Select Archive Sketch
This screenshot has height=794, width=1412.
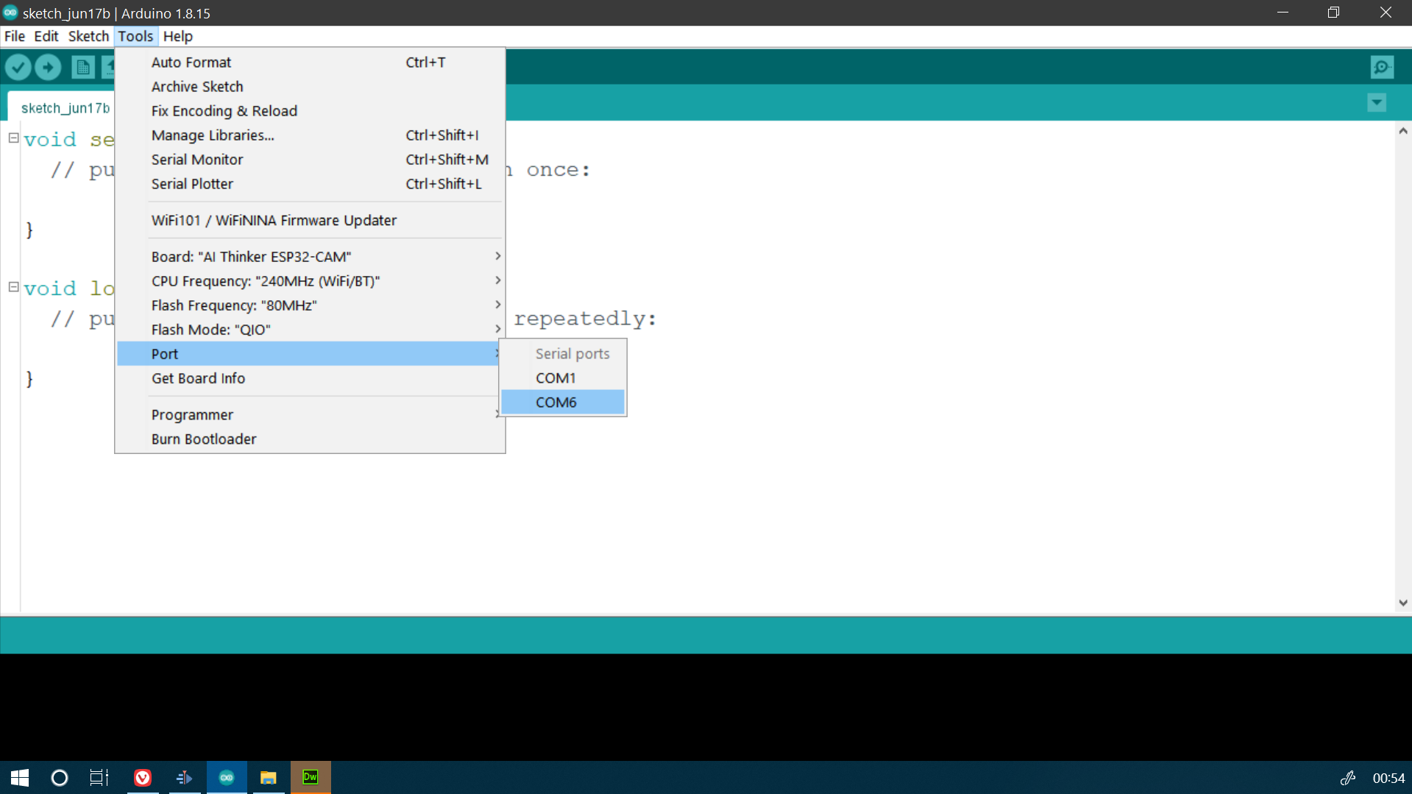(x=310, y=87)
